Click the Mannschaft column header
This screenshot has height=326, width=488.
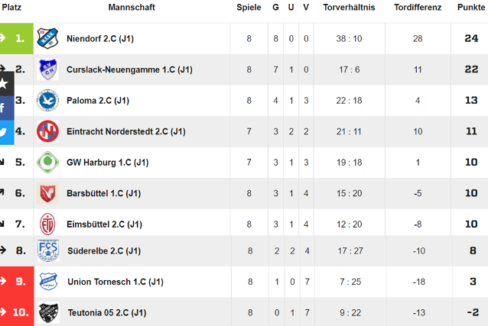132,8
